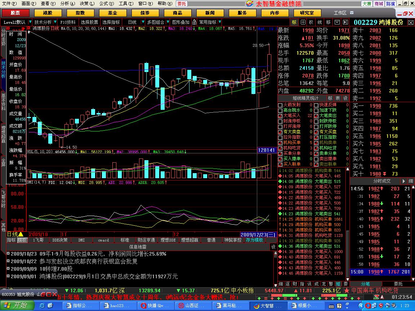Expand the 日线 period dropdown arrow
This screenshot has width=415, height=311.
coord(143,22)
